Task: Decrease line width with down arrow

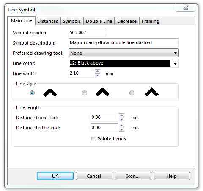Action: coord(97,75)
